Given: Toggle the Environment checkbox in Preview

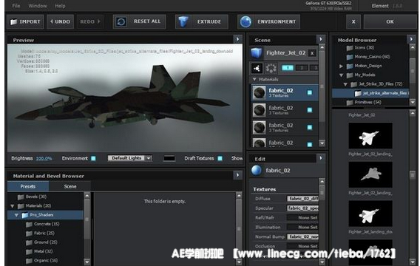Looking at the screenshot, I should click(93, 158).
